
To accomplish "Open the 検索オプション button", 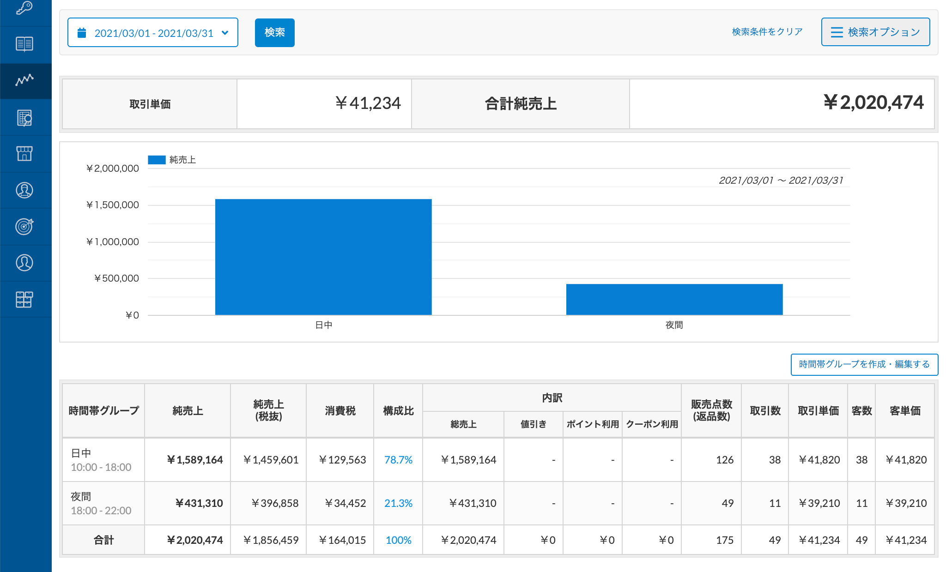I will coord(875,32).
